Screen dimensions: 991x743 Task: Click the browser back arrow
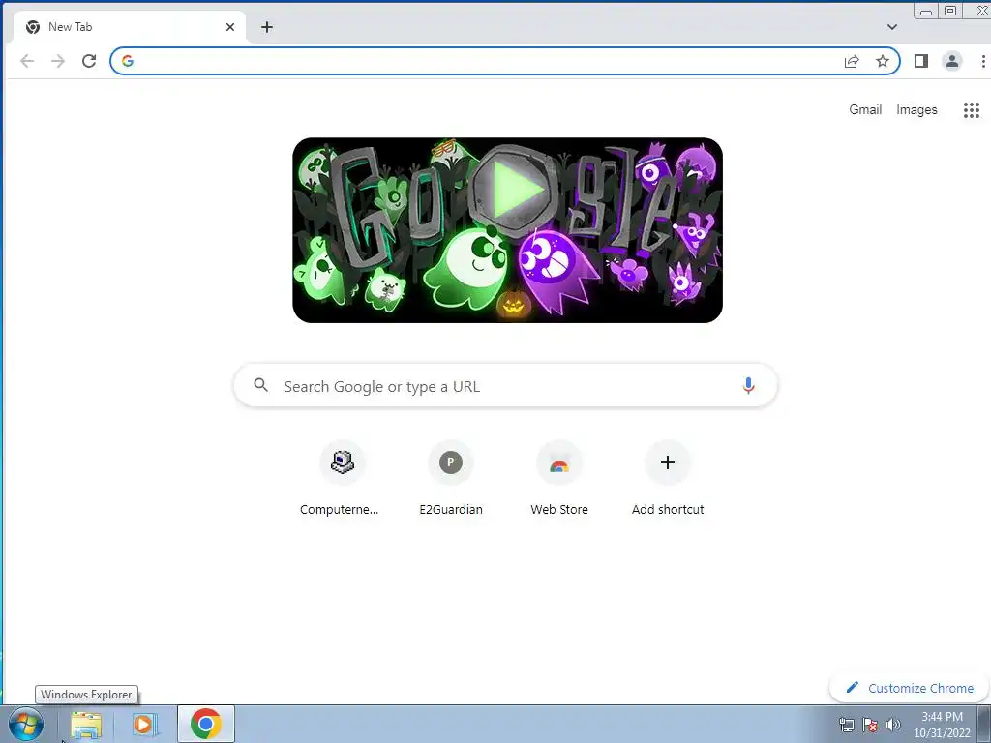tap(26, 61)
